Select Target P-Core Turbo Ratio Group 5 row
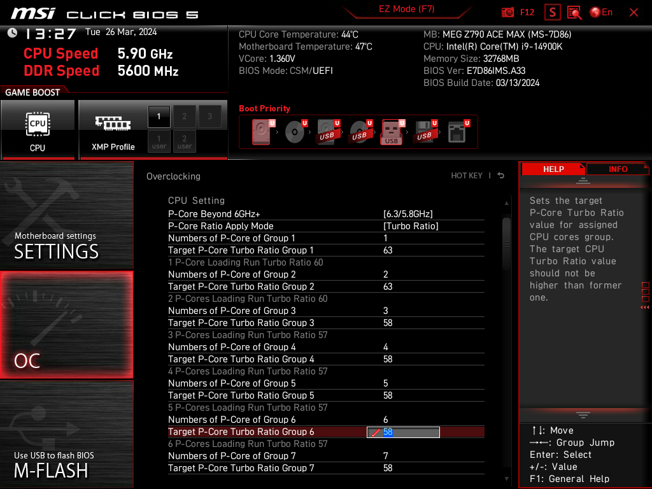The image size is (652, 489). pos(326,395)
